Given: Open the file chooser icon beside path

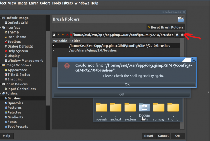Looking at the screenshot, I should [x=177, y=35].
